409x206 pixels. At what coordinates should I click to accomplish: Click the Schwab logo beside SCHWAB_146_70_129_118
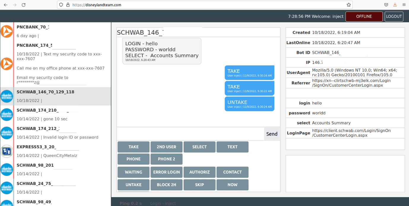7,96
